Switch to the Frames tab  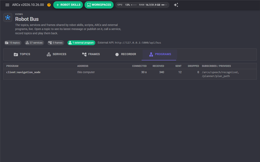click(x=91, y=54)
